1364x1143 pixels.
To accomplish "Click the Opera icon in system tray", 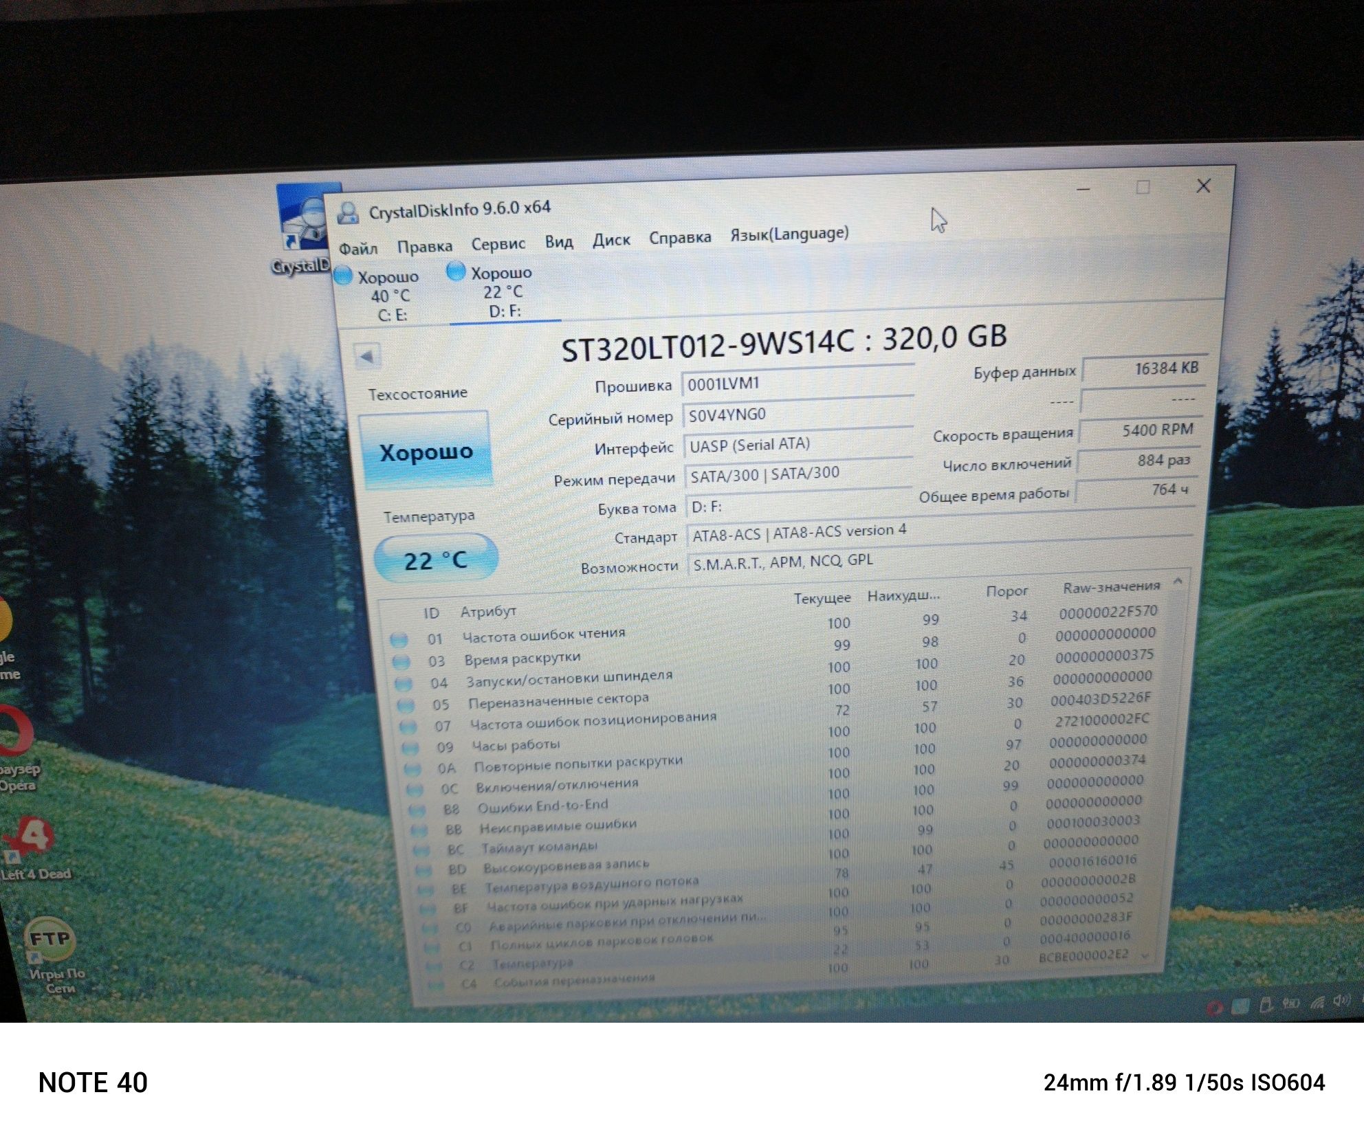I will coord(1215,1008).
